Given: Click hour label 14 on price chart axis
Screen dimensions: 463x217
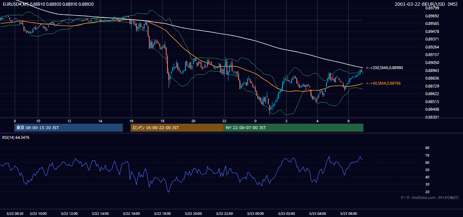Looking at the screenshot, I should click(100, 121).
